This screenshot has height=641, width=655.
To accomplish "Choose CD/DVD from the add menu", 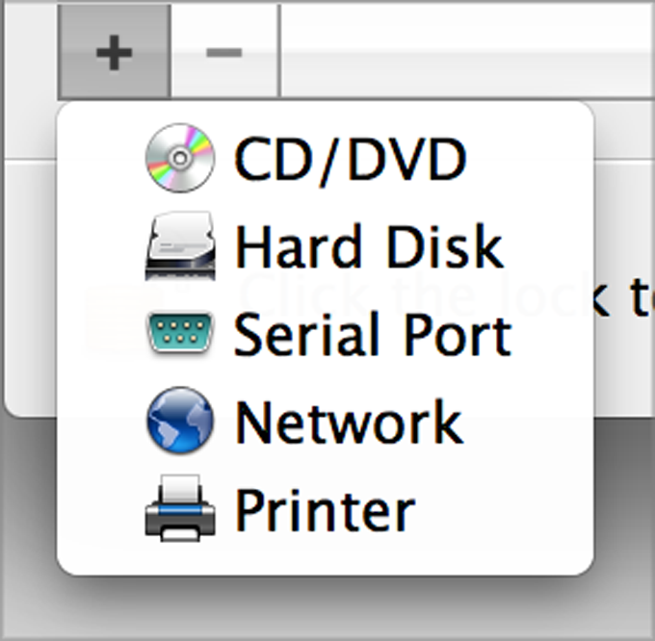I will [351, 159].
